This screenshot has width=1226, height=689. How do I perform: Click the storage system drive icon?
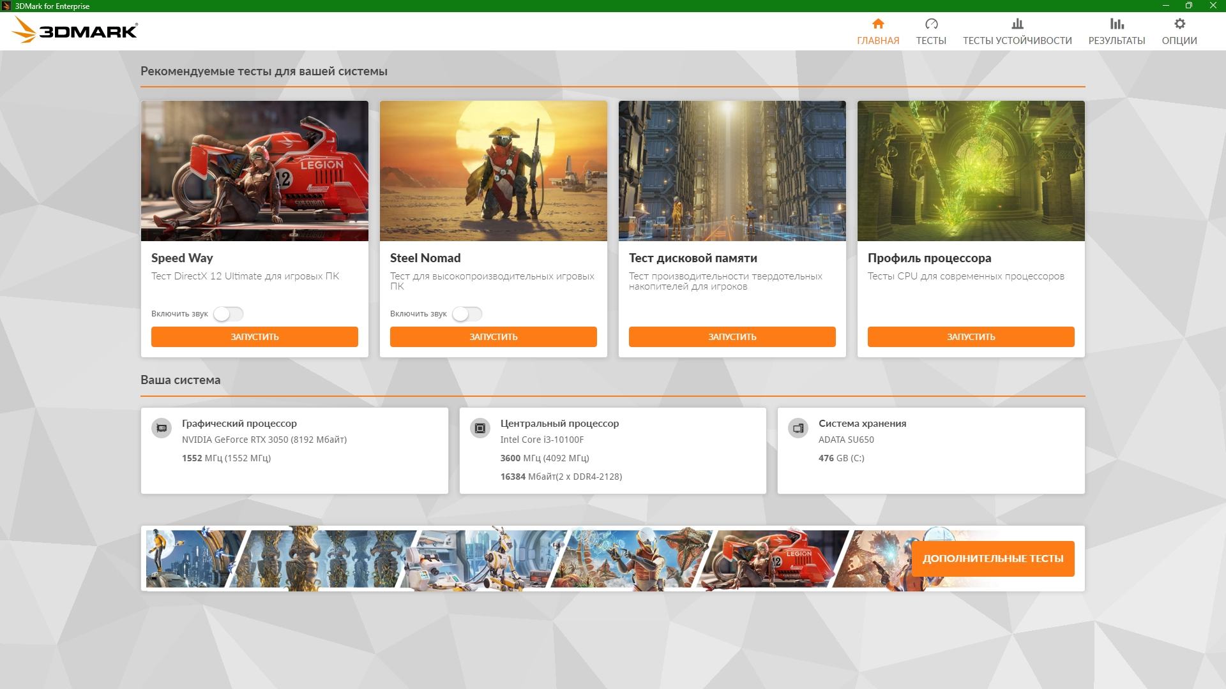[x=798, y=428]
